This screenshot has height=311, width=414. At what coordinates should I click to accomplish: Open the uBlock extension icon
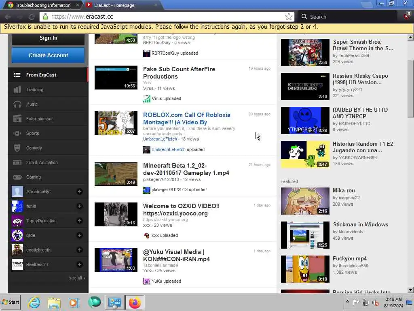(x=407, y=16)
